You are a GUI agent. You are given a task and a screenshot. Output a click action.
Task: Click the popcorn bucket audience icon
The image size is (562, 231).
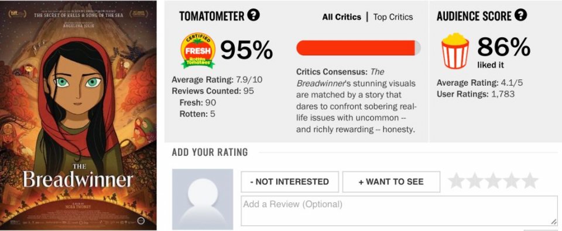coord(455,51)
